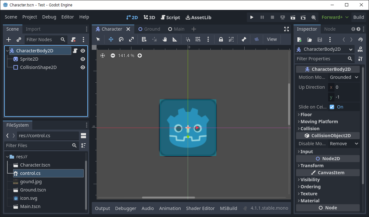Activate the Move Mode tool
This screenshot has height=217, width=369.
[x=111, y=40]
